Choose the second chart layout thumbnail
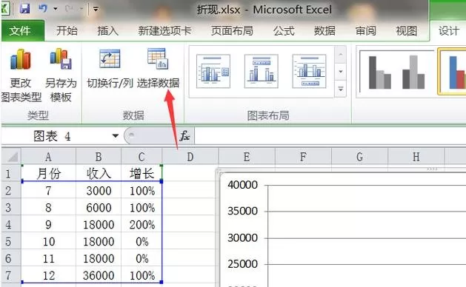Image resolution: width=466 pixels, height=287 pixels. pyautogui.click(x=262, y=71)
